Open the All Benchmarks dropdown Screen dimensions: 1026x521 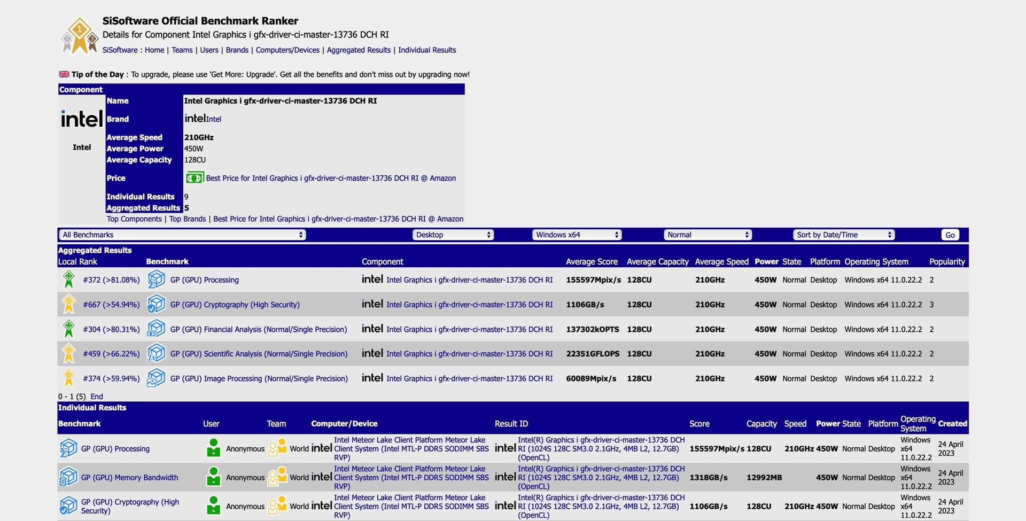pyautogui.click(x=182, y=235)
